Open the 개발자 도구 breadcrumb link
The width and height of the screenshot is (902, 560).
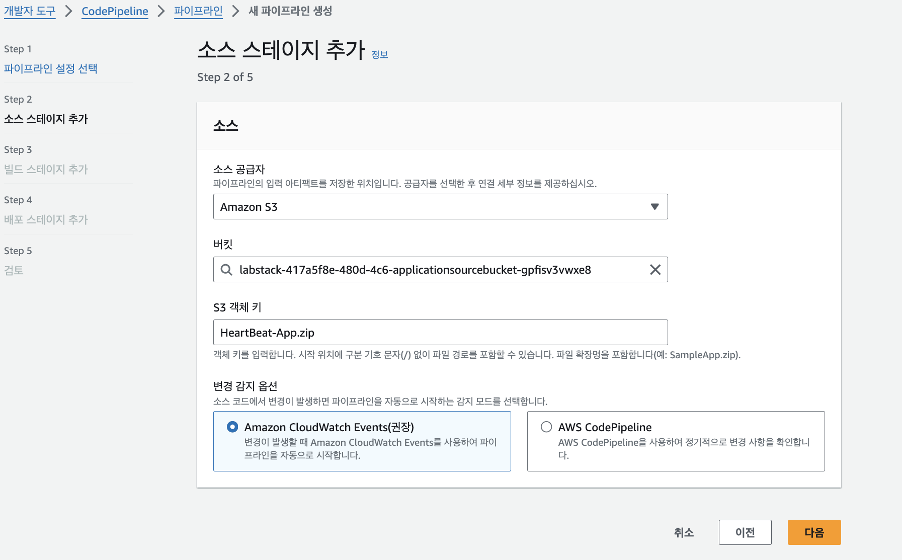coord(30,11)
